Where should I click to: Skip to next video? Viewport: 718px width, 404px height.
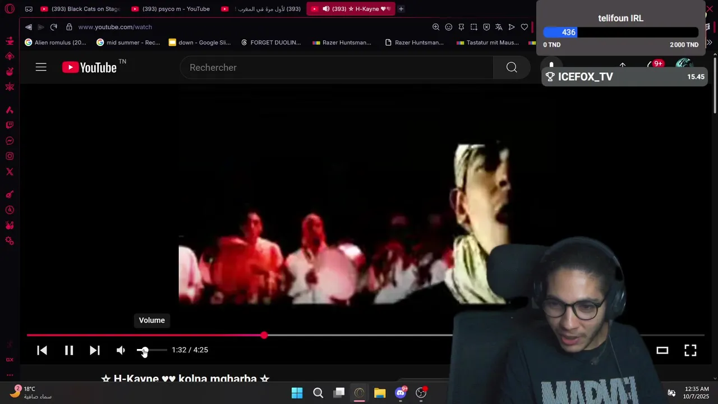[x=95, y=350]
